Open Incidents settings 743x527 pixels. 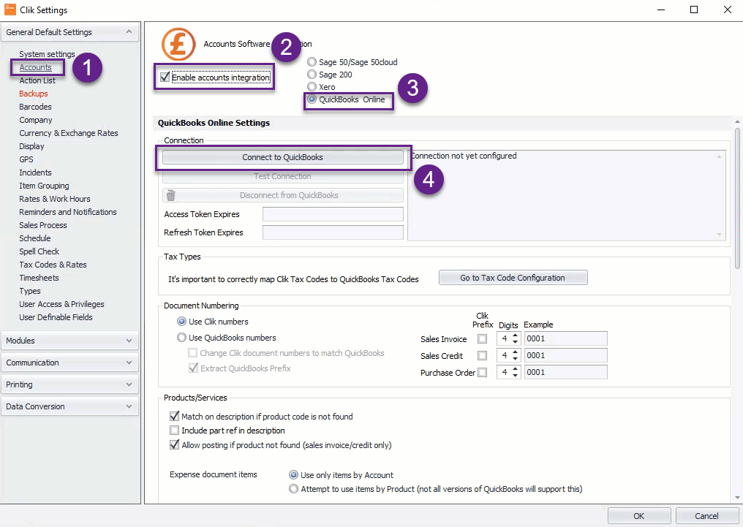[x=36, y=172]
